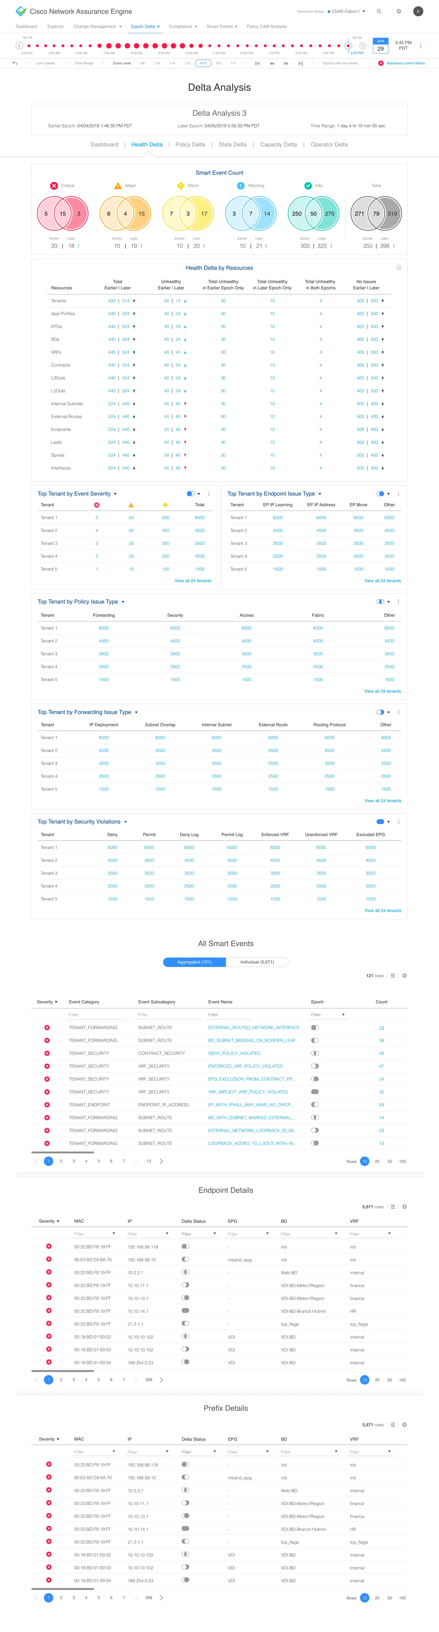The height and width of the screenshot is (1632, 439).
Task: Switch to the Capacity Delta tab
Action: [x=278, y=144]
